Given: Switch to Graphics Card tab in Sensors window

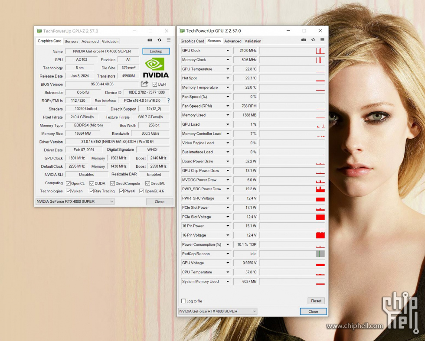Looking at the screenshot, I should click(192, 41).
